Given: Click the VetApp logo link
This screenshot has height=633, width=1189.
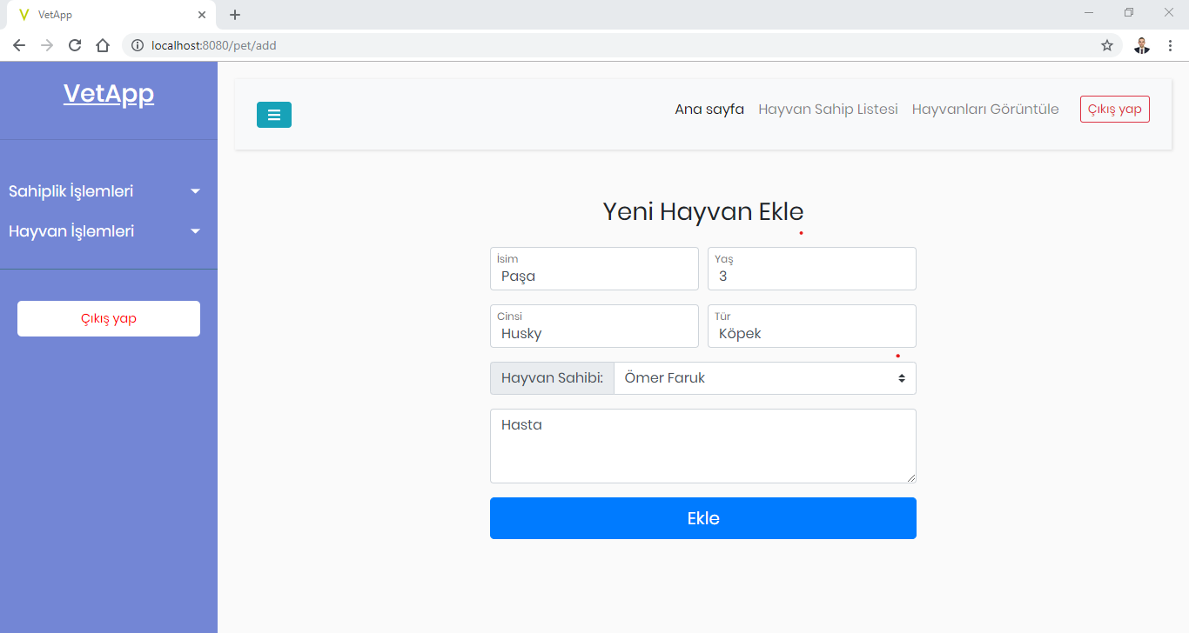Looking at the screenshot, I should 109,94.
